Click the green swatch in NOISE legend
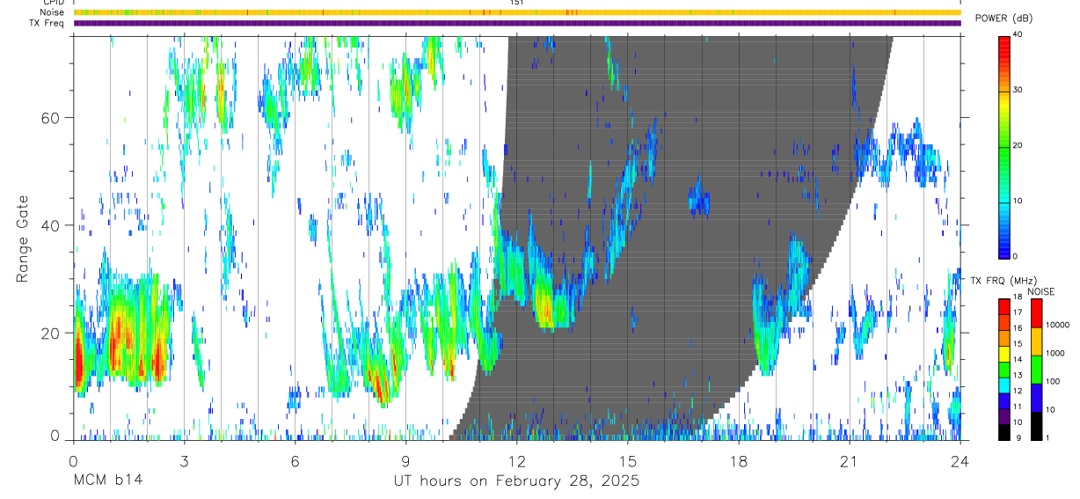The image size is (1080, 499). pos(1035,369)
